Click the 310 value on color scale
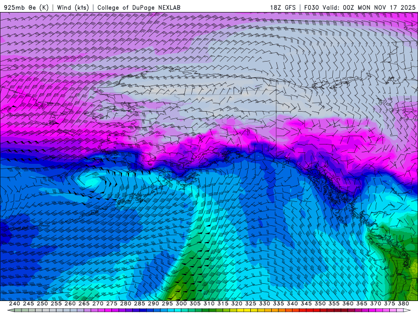Screen dimensions: 418x313 click(208, 304)
